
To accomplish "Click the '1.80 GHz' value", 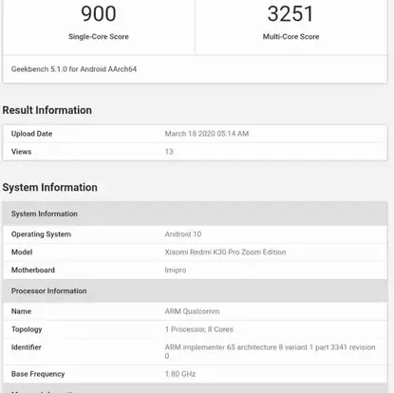I will pos(180,374).
